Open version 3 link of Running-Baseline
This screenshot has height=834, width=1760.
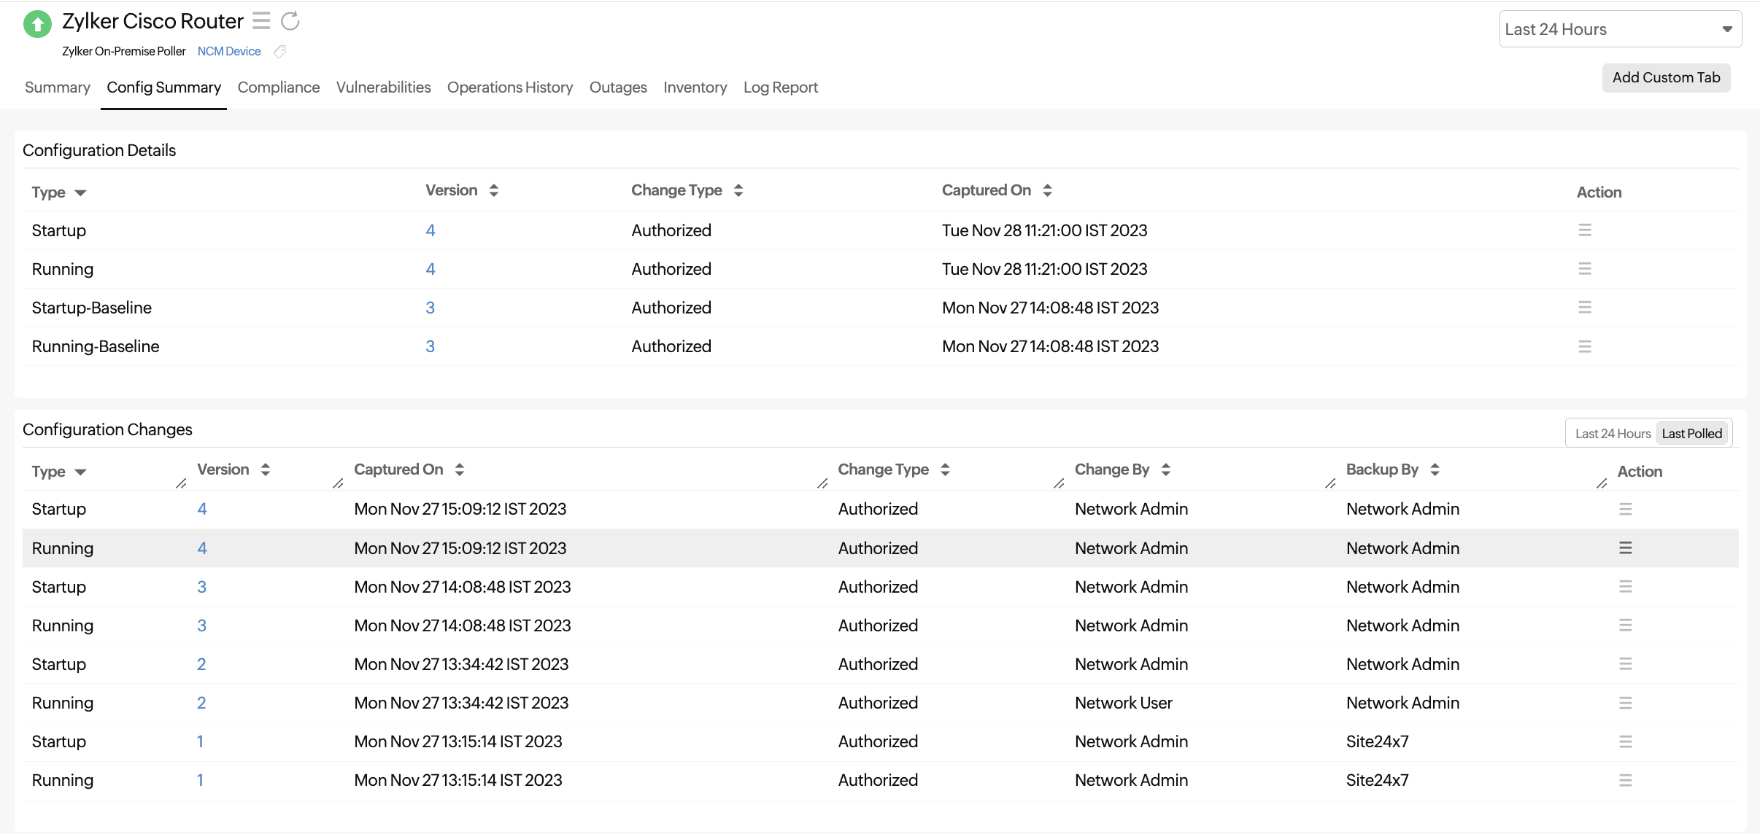click(x=431, y=346)
